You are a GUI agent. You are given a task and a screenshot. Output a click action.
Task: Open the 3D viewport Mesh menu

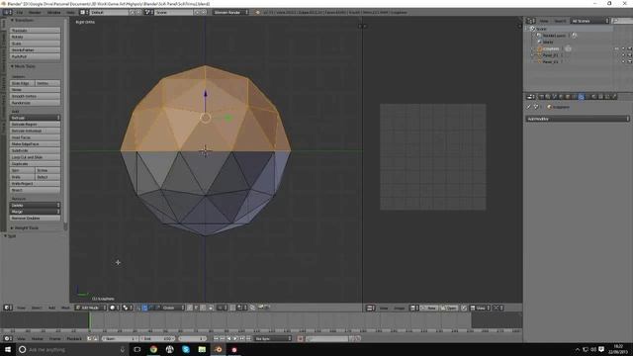pos(65,308)
